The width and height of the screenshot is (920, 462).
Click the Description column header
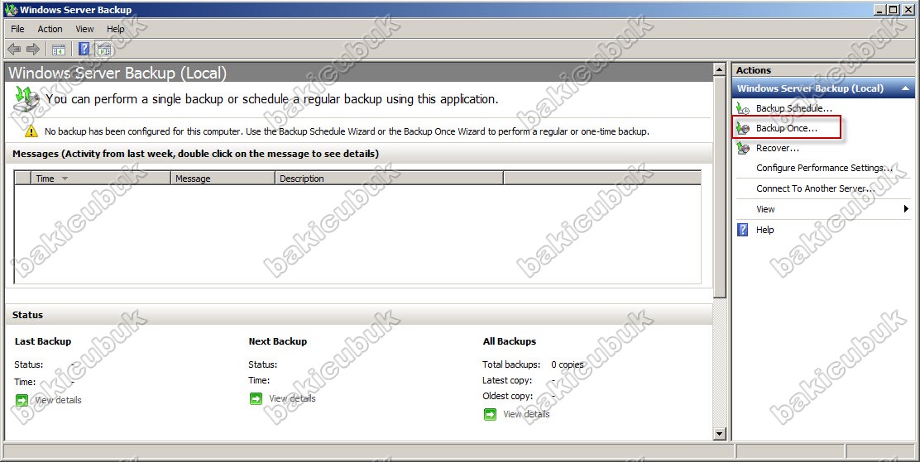(389, 179)
